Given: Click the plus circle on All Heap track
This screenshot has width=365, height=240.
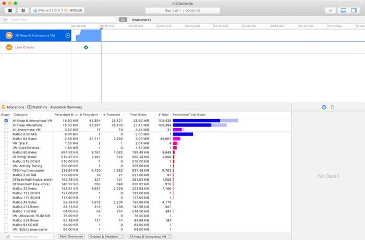Looking at the screenshot, I should [67, 35].
